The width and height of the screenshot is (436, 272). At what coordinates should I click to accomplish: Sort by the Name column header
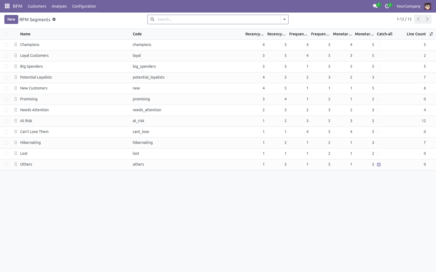25,34
